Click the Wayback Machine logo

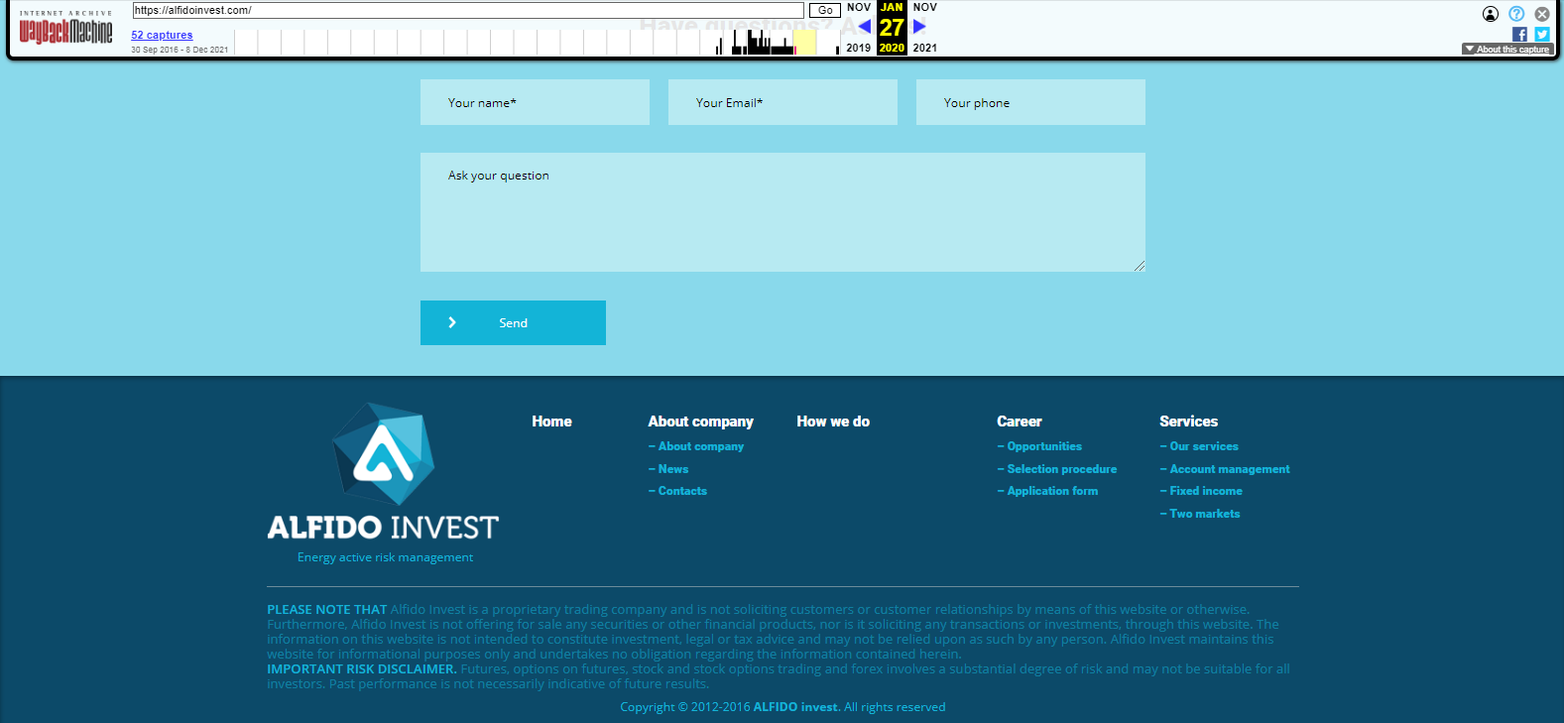65,30
